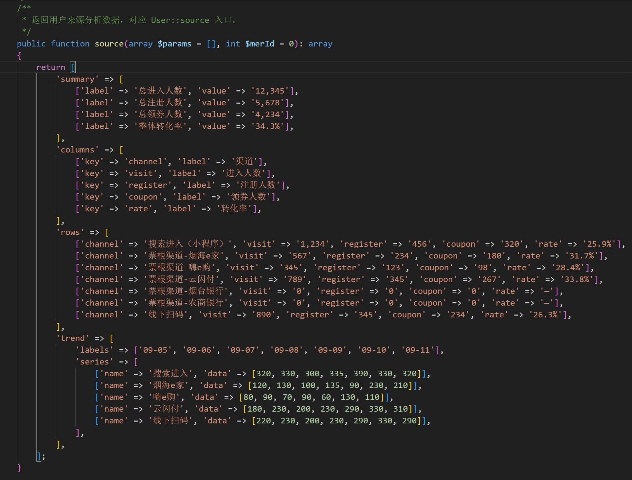Click '线下扫码' in the series array
The image size is (632, 480).
[171, 421]
